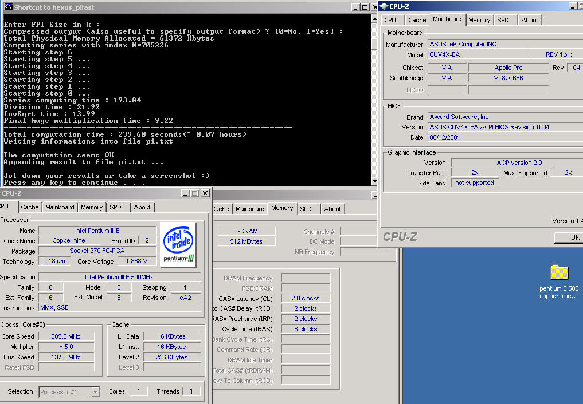Viewport: 583px width, 404px height.
Task: Open Cache tab in the CPU-Z processor window
Action: click(x=29, y=207)
